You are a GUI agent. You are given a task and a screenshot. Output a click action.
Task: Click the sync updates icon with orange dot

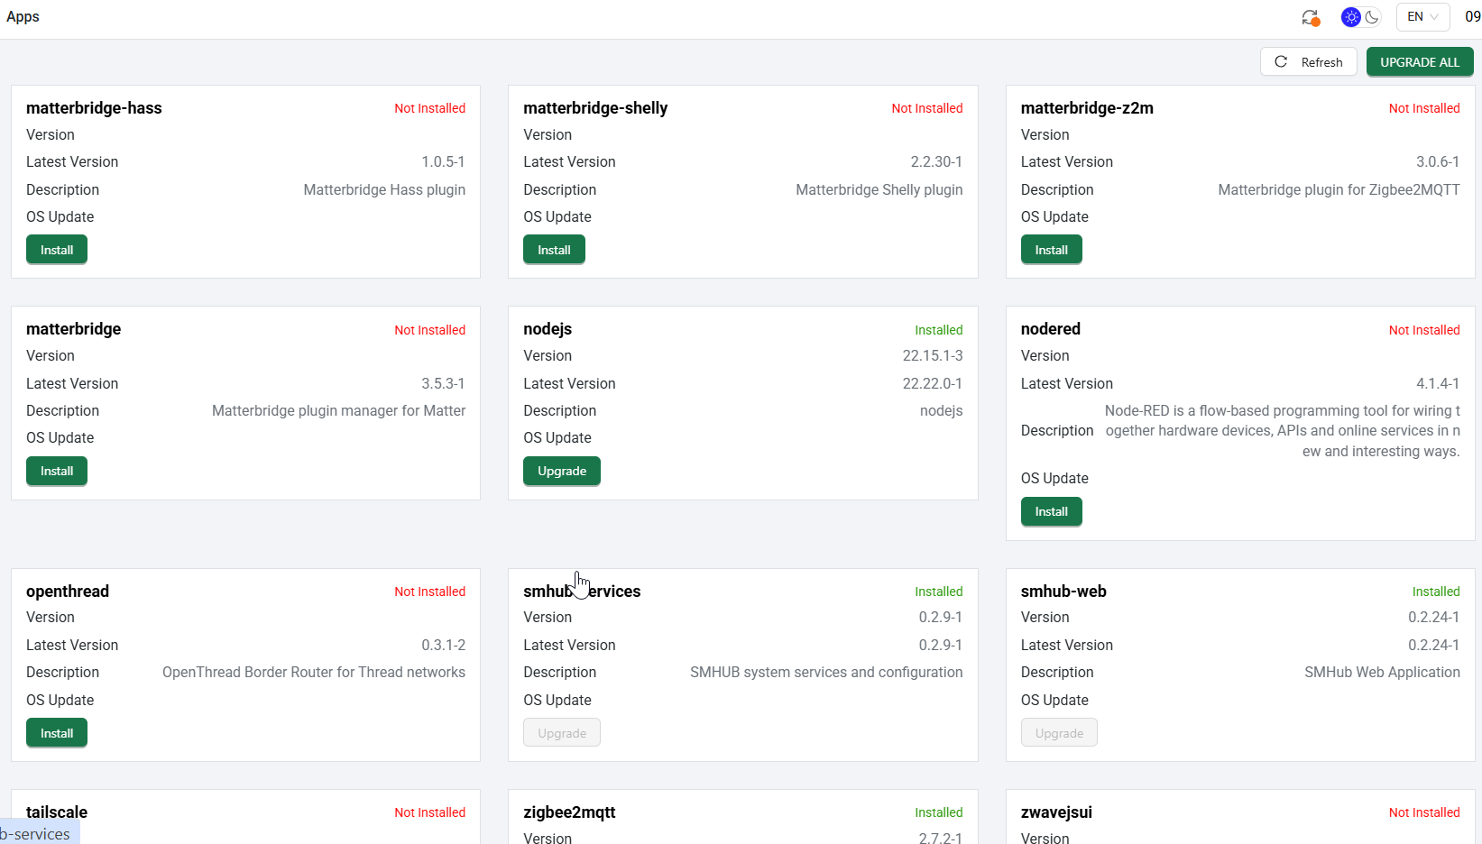coord(1310,17)
